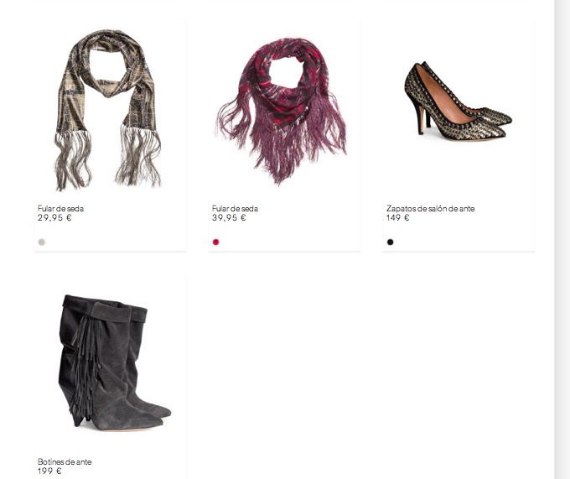The image size is (570, 479).
Task: Click the Fular de seda title priced 39,95 €
Action: pyautogui.click(x=235, y=208)
